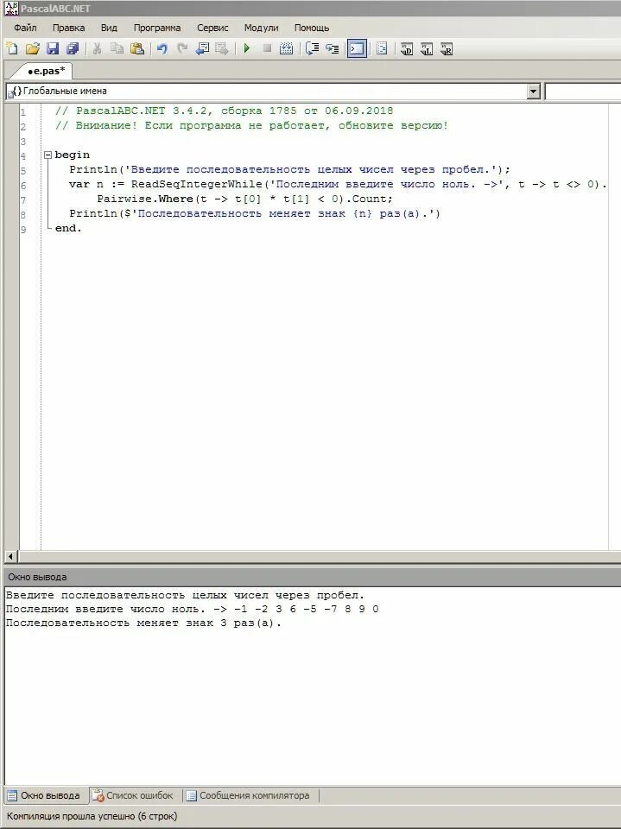
Task: Click the output line 'Последовательность меняет знак 3 раз(а).'
Action: coord(143,623)
